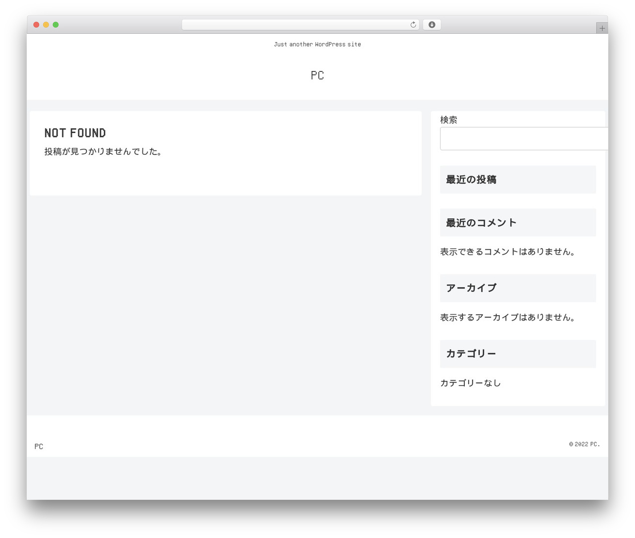This screenshot has height=538, width=635.
Task: Close the browser window with the red button
Action: pos(36,25)
